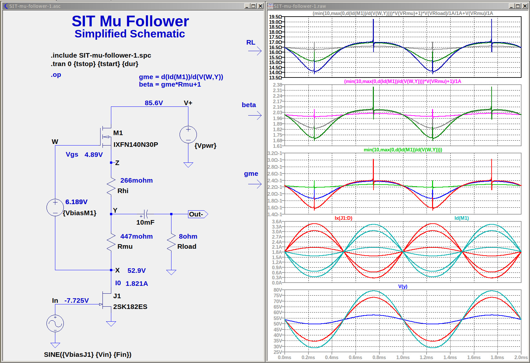Viewport: 530px width, 363px height.
Task: Maximize the SIT-mu-follower-1.asc window
Action: [253, 6]
